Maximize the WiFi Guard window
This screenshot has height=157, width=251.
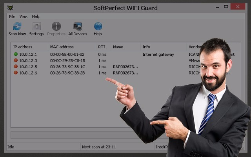pyautogui.click(x=226, y=7)
